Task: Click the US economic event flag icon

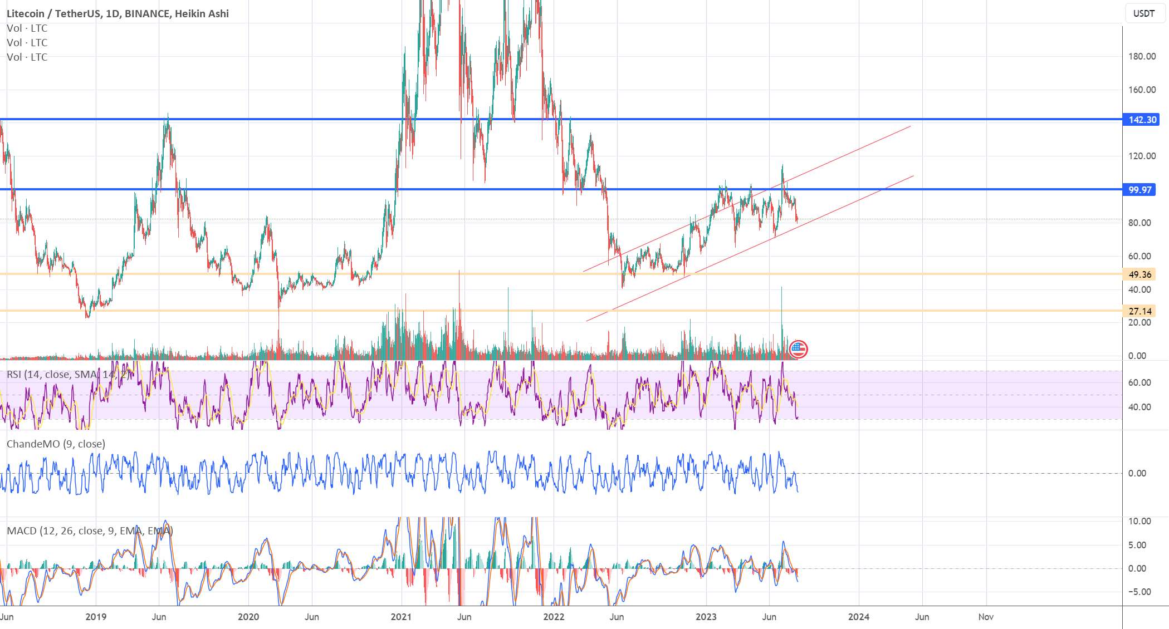Action: [x=798, y=350]
